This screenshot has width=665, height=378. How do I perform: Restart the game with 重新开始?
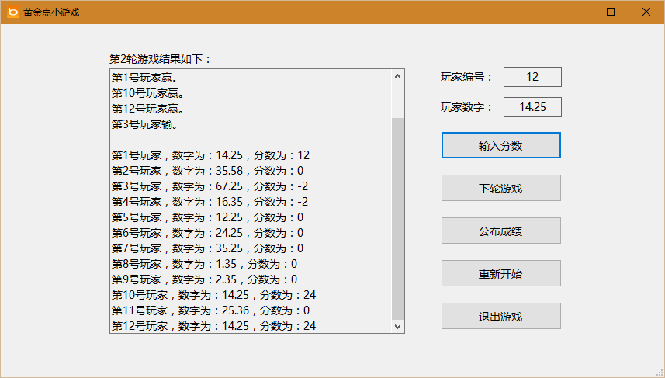click(x=500, y=273)
